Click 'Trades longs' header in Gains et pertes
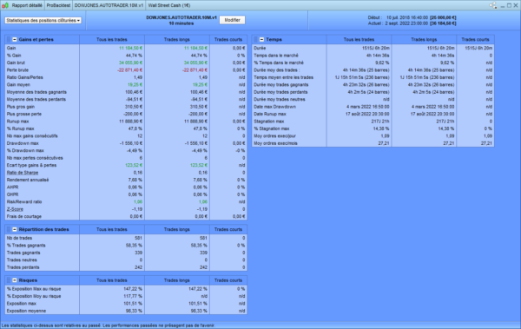This screenshot has width=521, height=329. pyautogui.click(x=177, y=40)
